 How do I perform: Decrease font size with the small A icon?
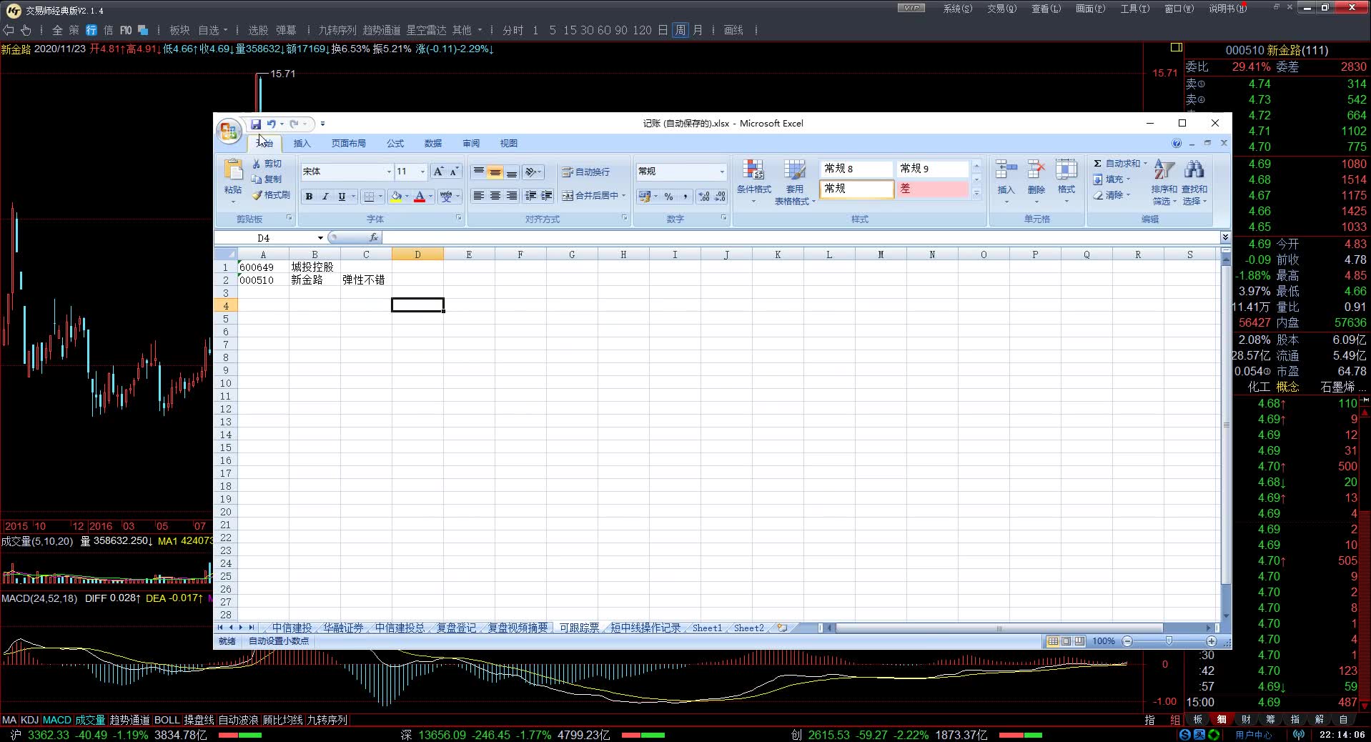(x=453, y=172)
